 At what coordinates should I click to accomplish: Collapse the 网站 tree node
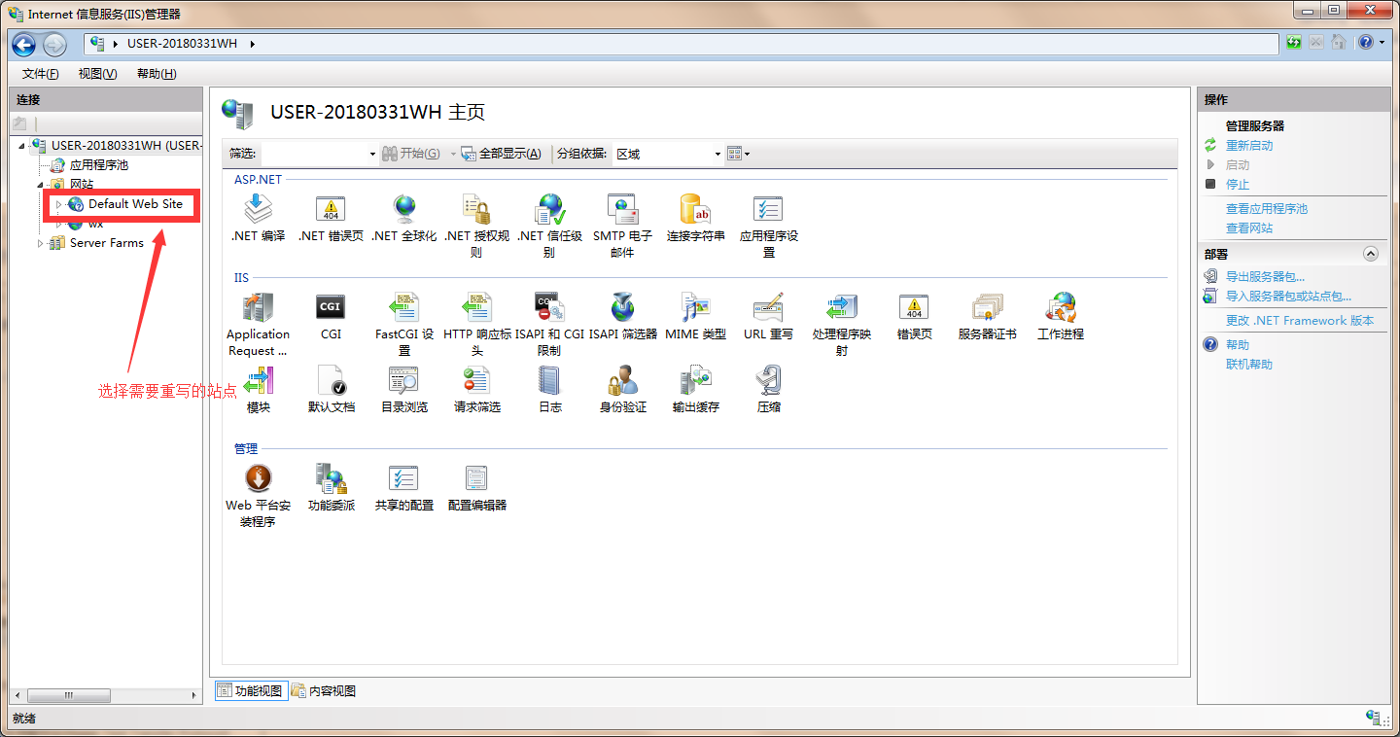point(41,185)
